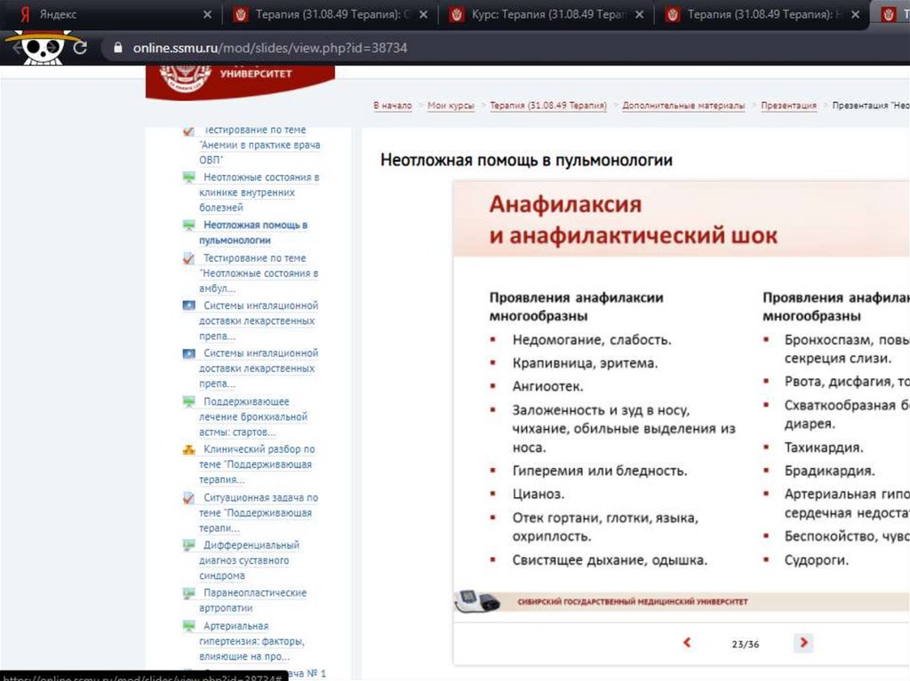910x681 pixels.
Task: Click the icon beside "Клинический разбор по"
Action: [188, 449]
